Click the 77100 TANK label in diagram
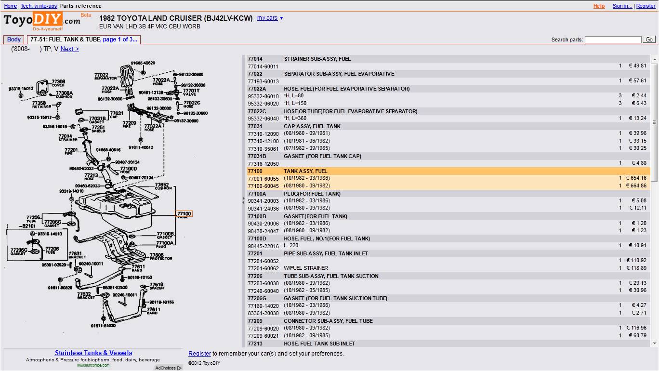Viewport: 659px width, 371px height. (184, 214)
